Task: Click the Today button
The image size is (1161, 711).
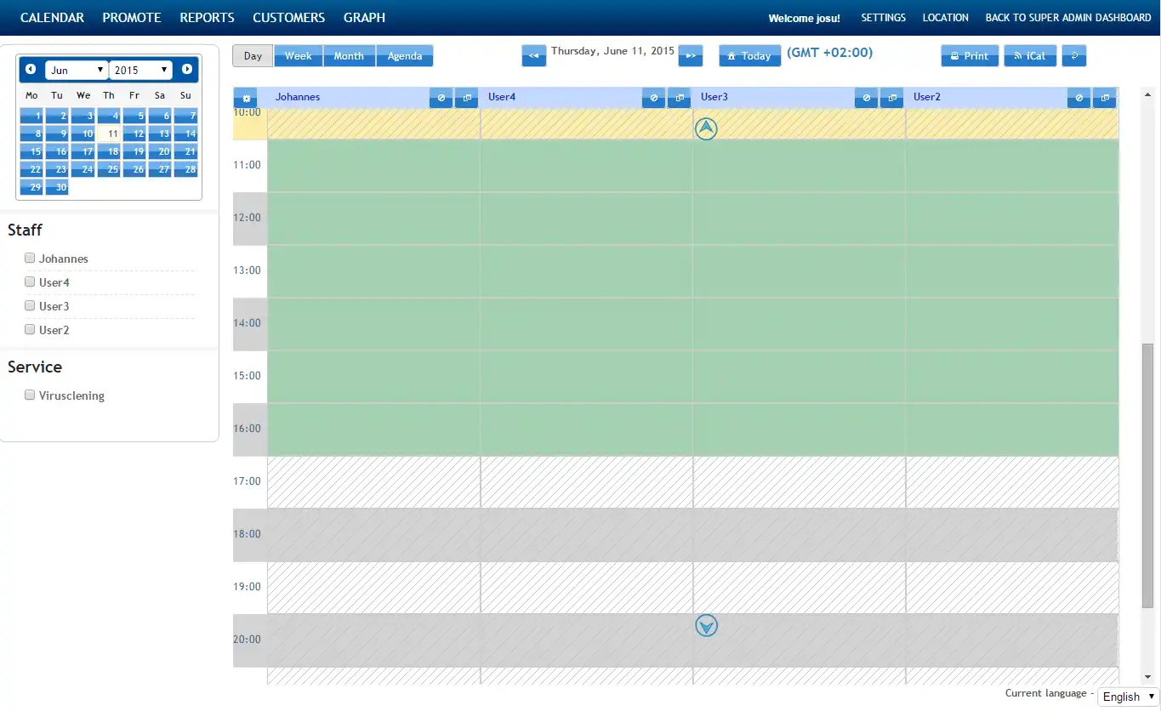Action: (749, 56)
